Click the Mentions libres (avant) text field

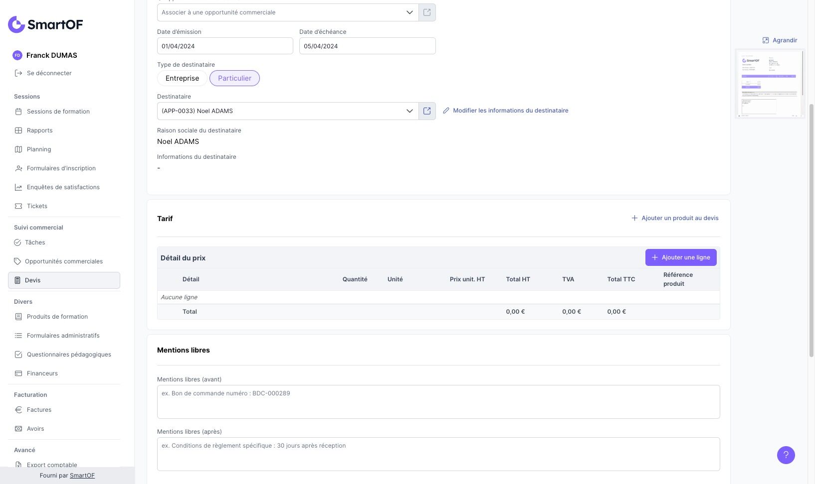(438, 401)
